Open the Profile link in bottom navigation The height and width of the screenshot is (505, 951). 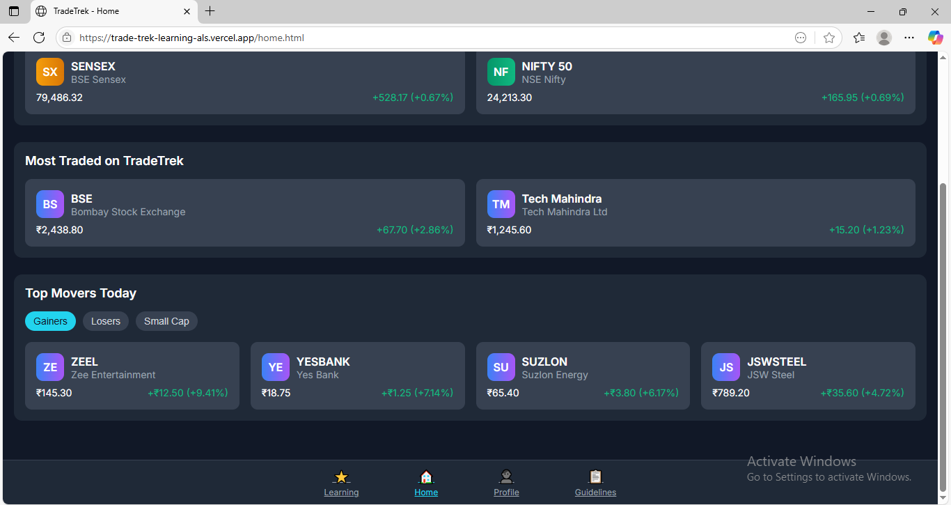pyautogui.click(x=506, y=492)
